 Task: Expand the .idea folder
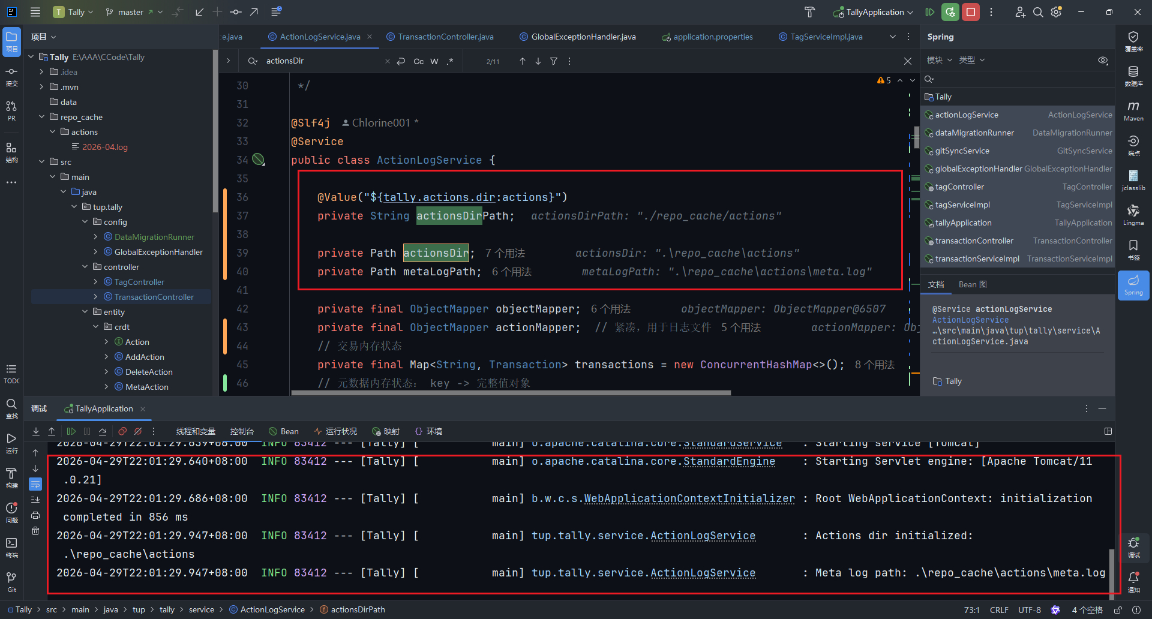tap(41, 72)
